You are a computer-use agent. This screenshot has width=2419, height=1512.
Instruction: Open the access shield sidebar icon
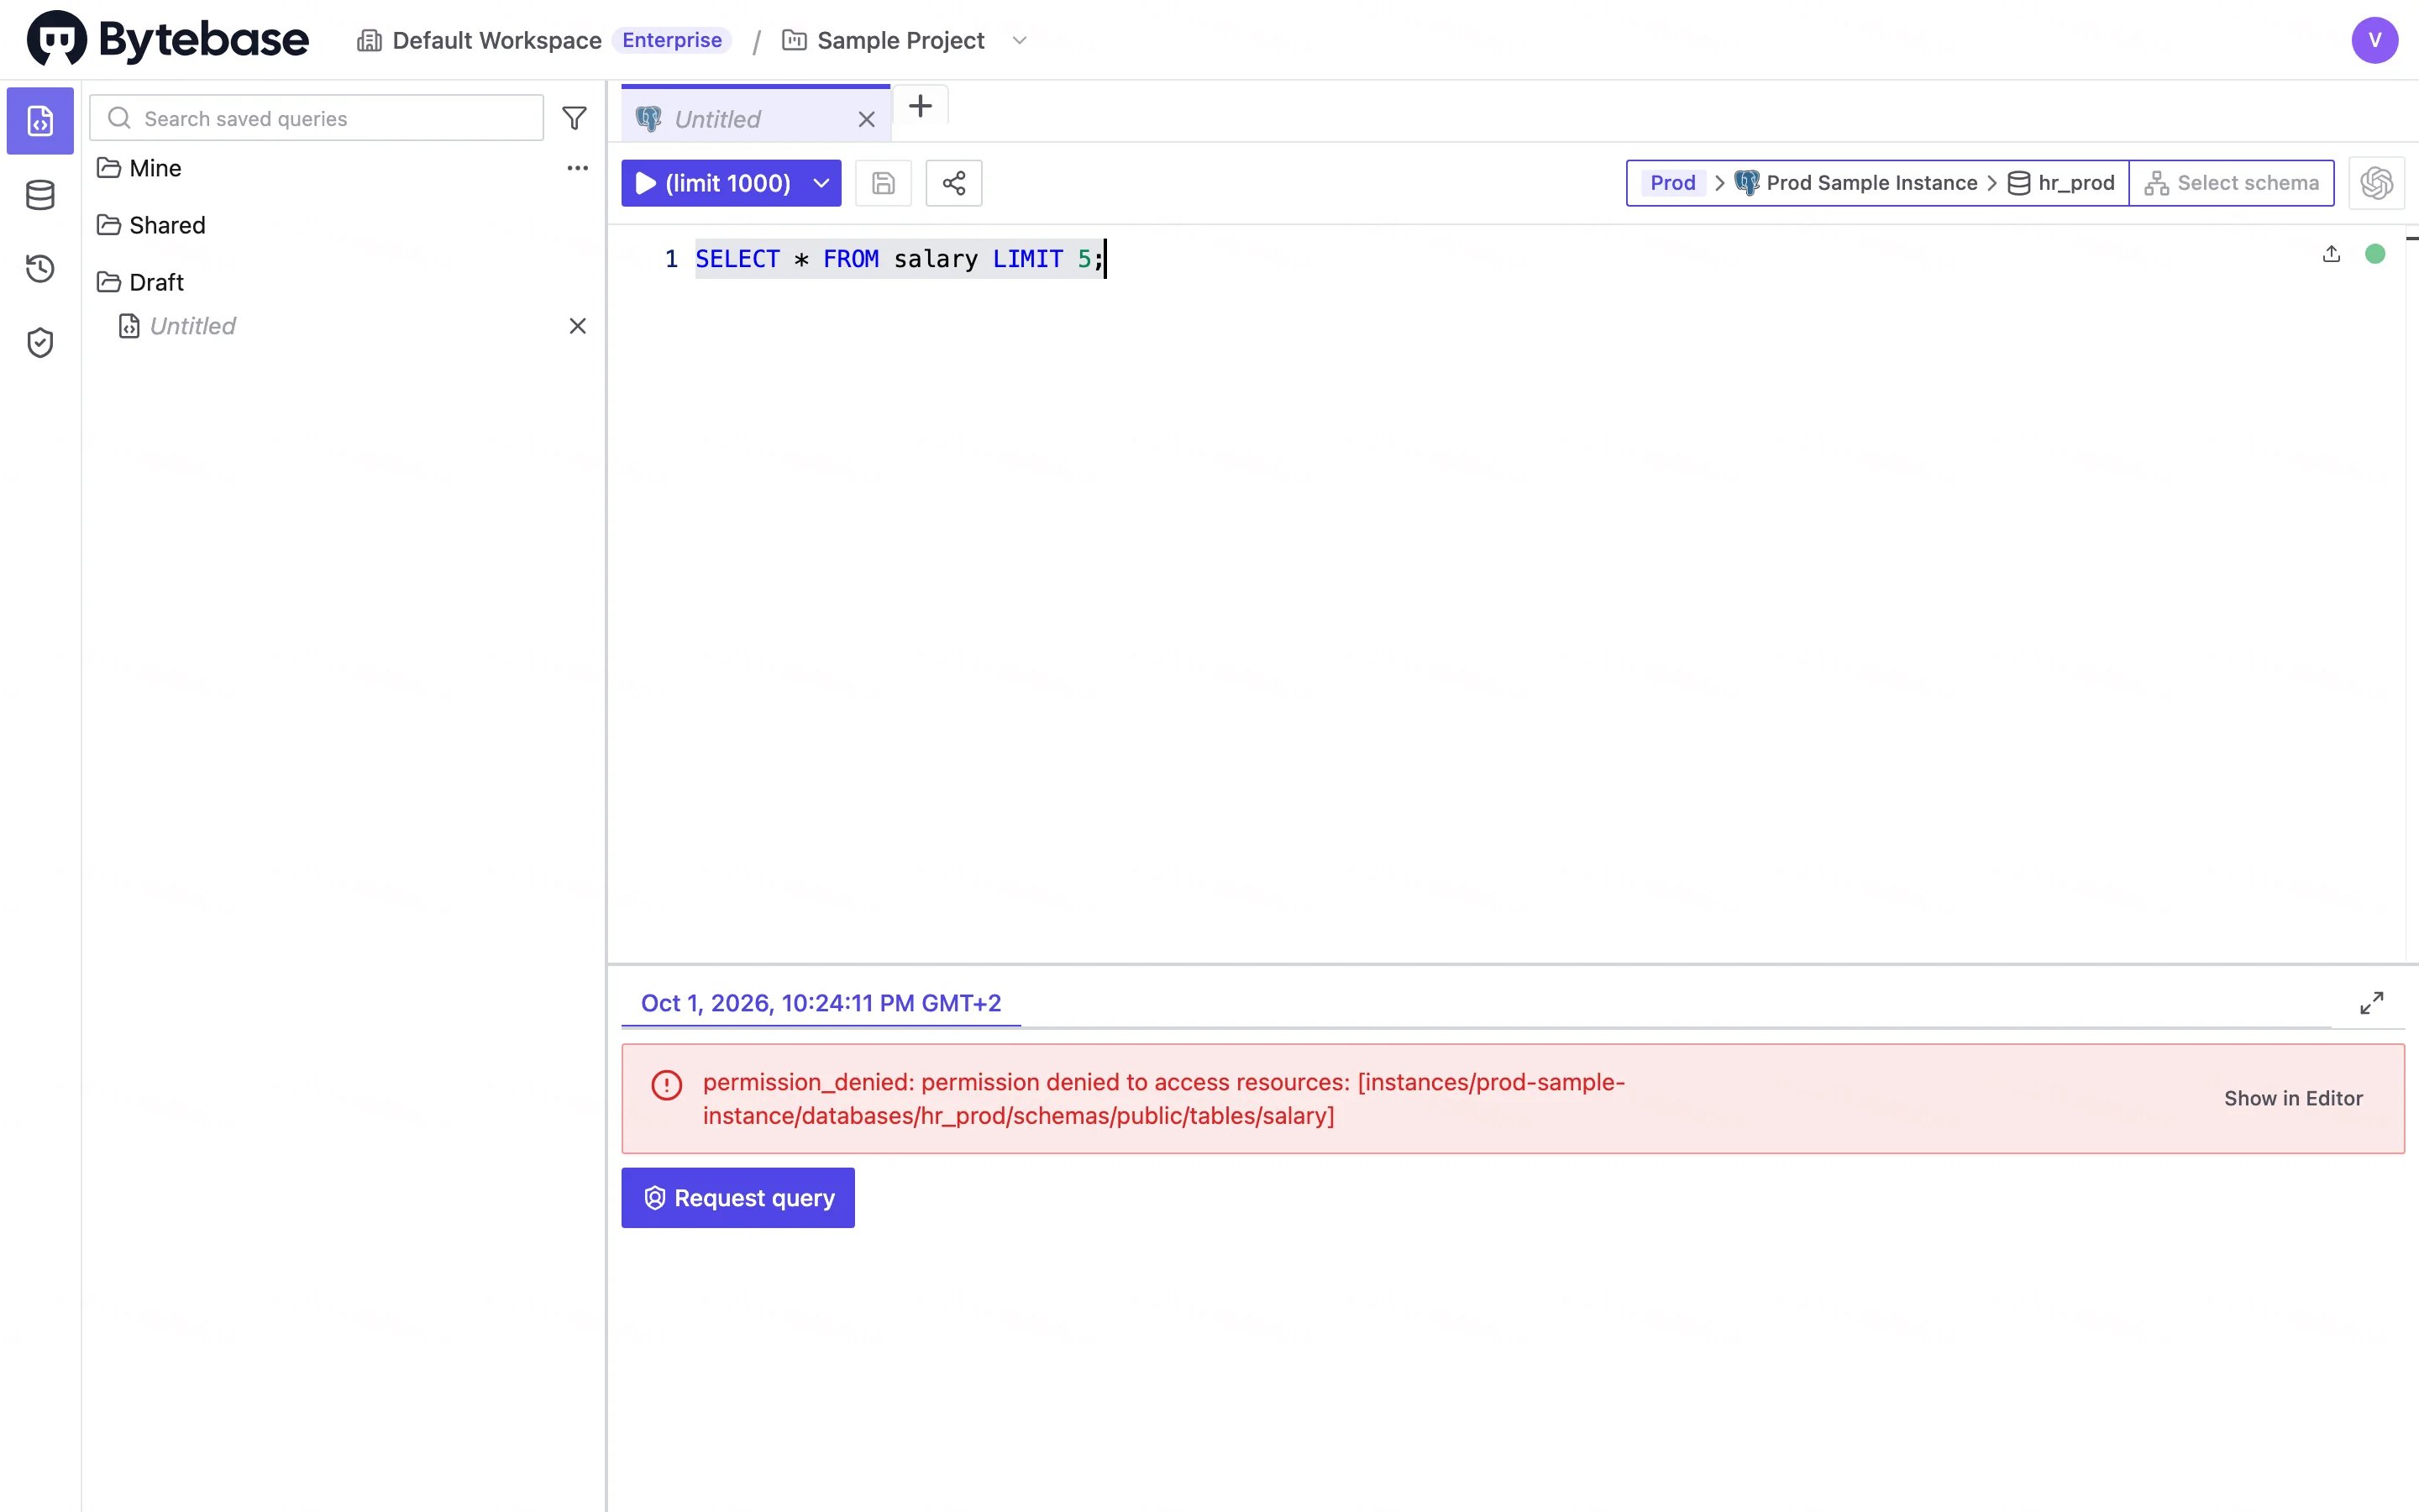coord(40,342)
